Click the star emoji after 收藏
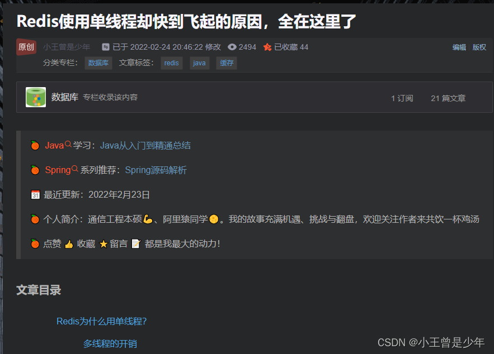This screenshot has width=494, height=354. click(103, 244)
